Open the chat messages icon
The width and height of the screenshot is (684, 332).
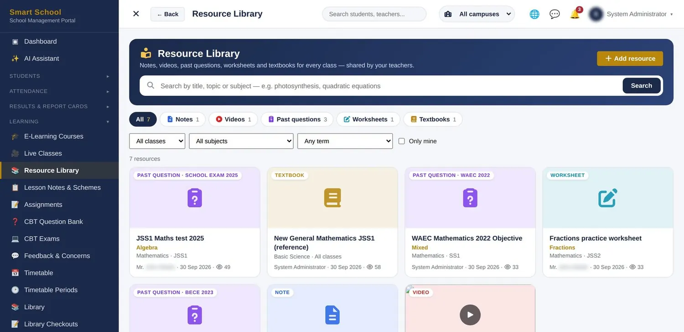[x=554, y=14]
